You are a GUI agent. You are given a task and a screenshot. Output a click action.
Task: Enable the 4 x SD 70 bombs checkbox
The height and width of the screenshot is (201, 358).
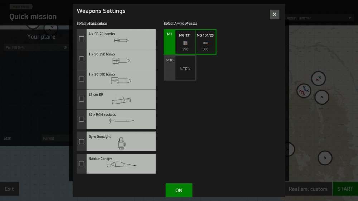[x=82, y=39]
